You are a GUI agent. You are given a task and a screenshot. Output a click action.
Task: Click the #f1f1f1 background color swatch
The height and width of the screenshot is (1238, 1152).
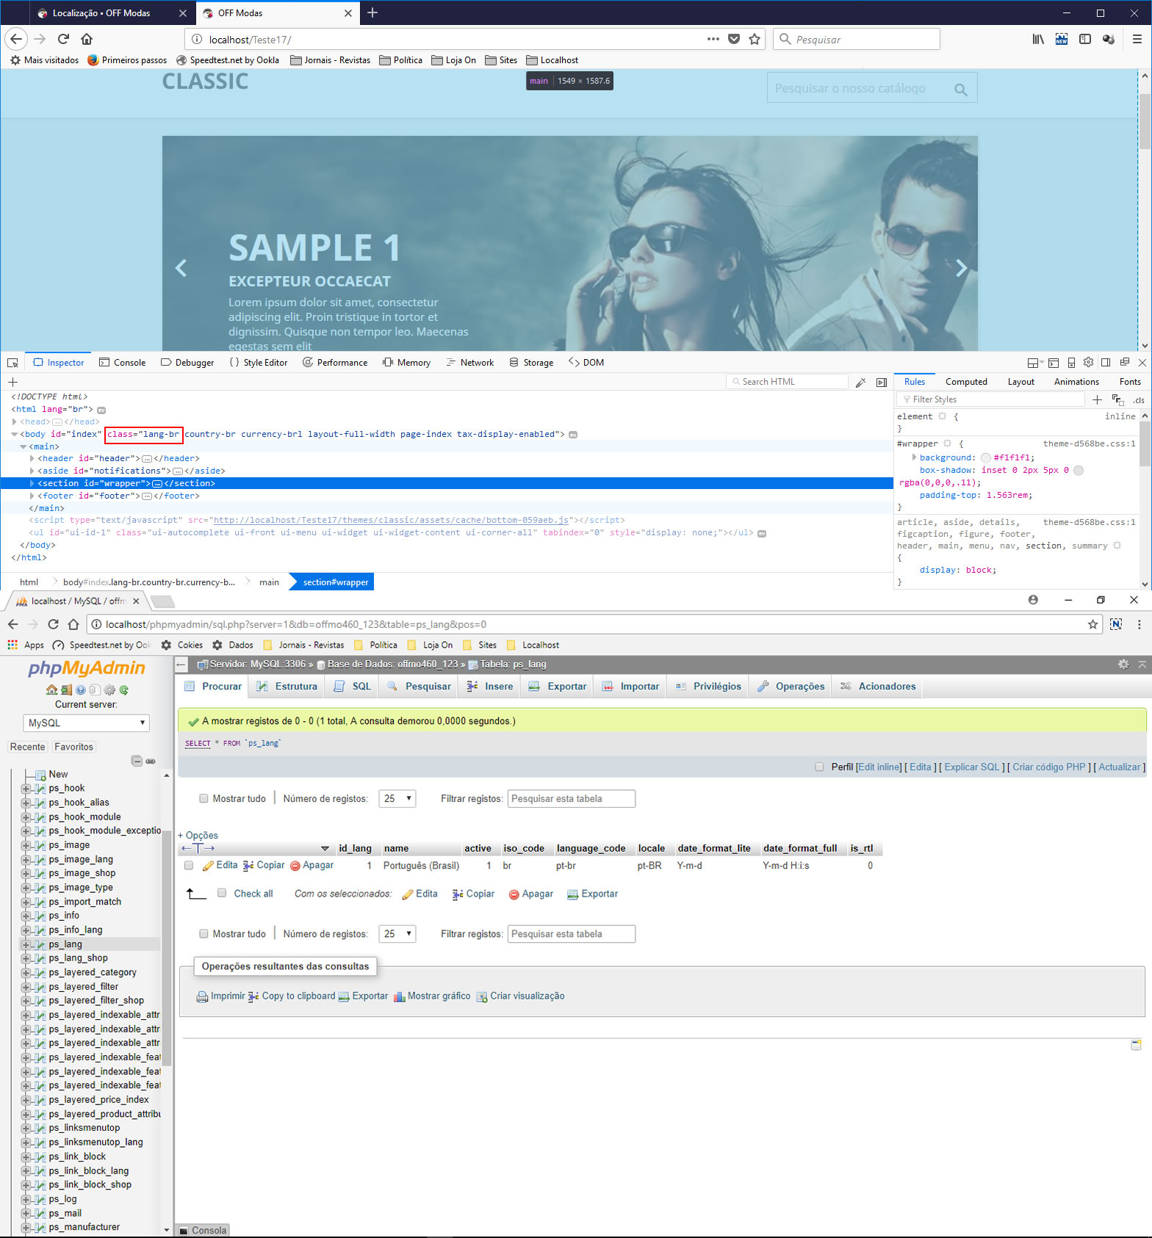pos(986,458)
